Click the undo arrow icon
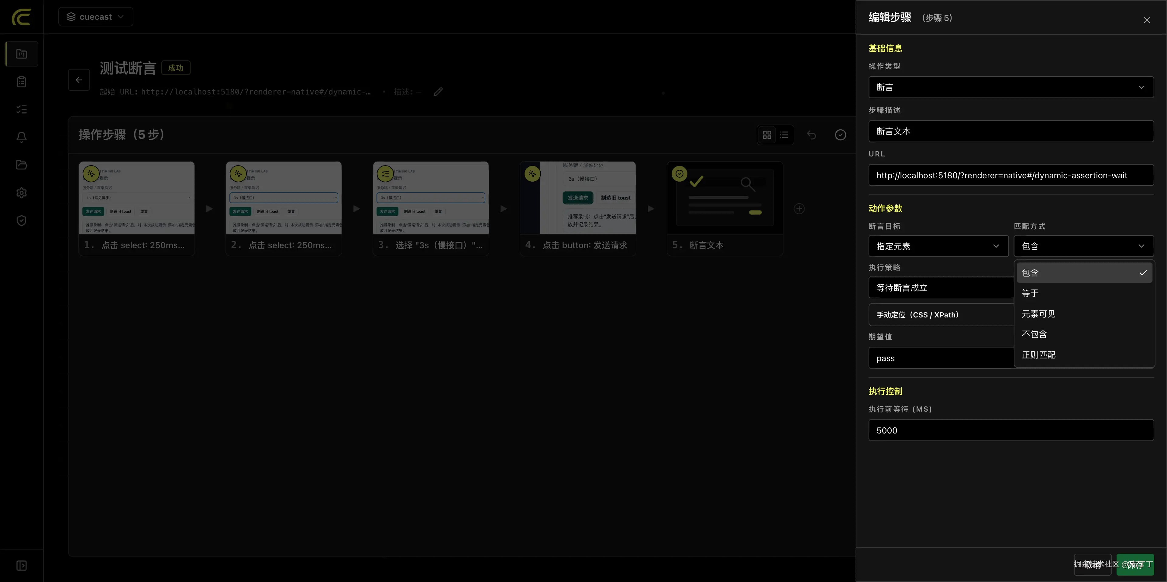The width and height of the screenshot is (1167, 582). tap(811, 135)
